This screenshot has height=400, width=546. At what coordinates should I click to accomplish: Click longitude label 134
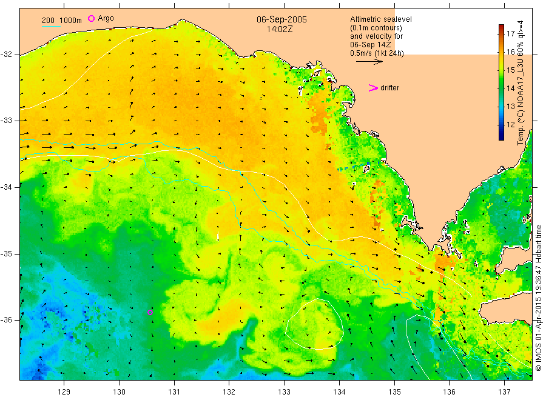(339, 392)
